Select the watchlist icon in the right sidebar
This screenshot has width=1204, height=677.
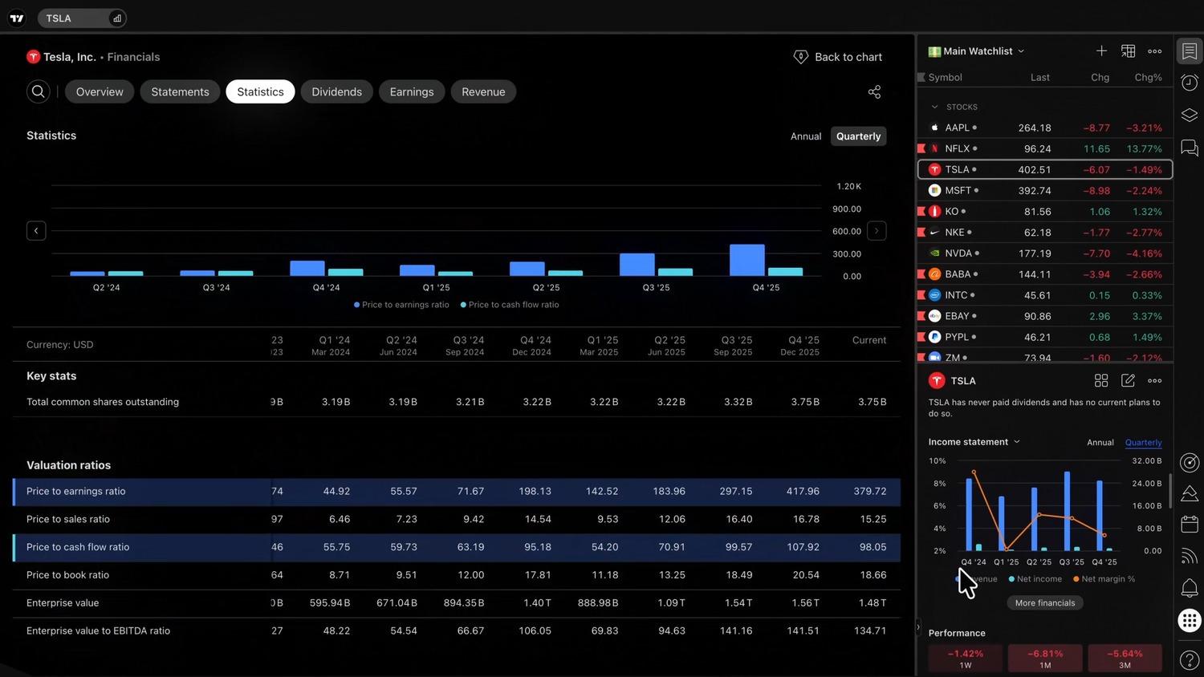(x=1190, y=51)
